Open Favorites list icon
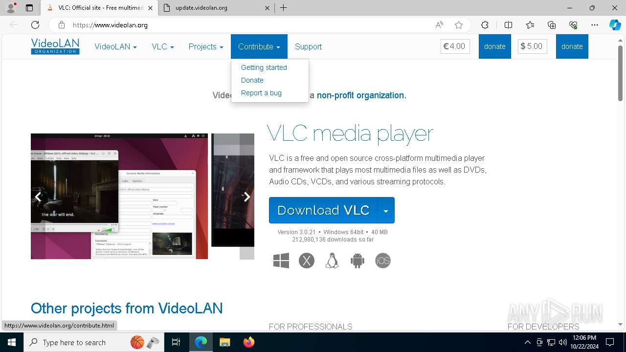Screen dimensions: 626x352 [530, 25]
